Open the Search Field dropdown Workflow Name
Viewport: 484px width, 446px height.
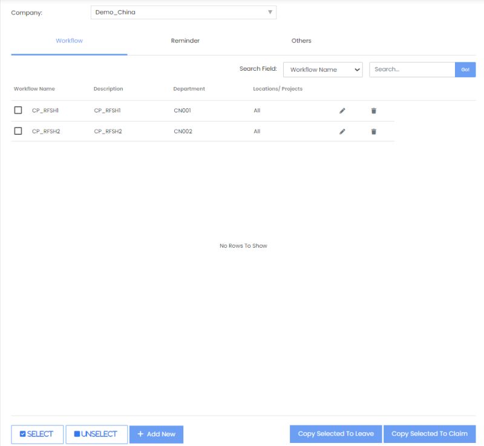pos(323,69)
